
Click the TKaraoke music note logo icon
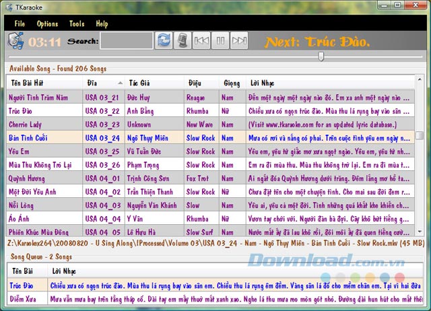[x=15, y=42]
